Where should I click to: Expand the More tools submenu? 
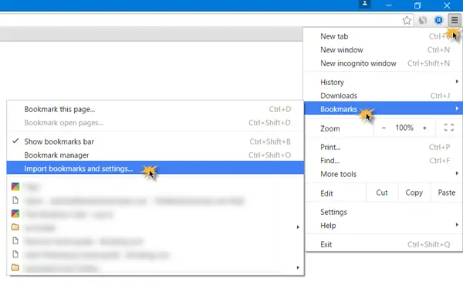click(384, 174)
